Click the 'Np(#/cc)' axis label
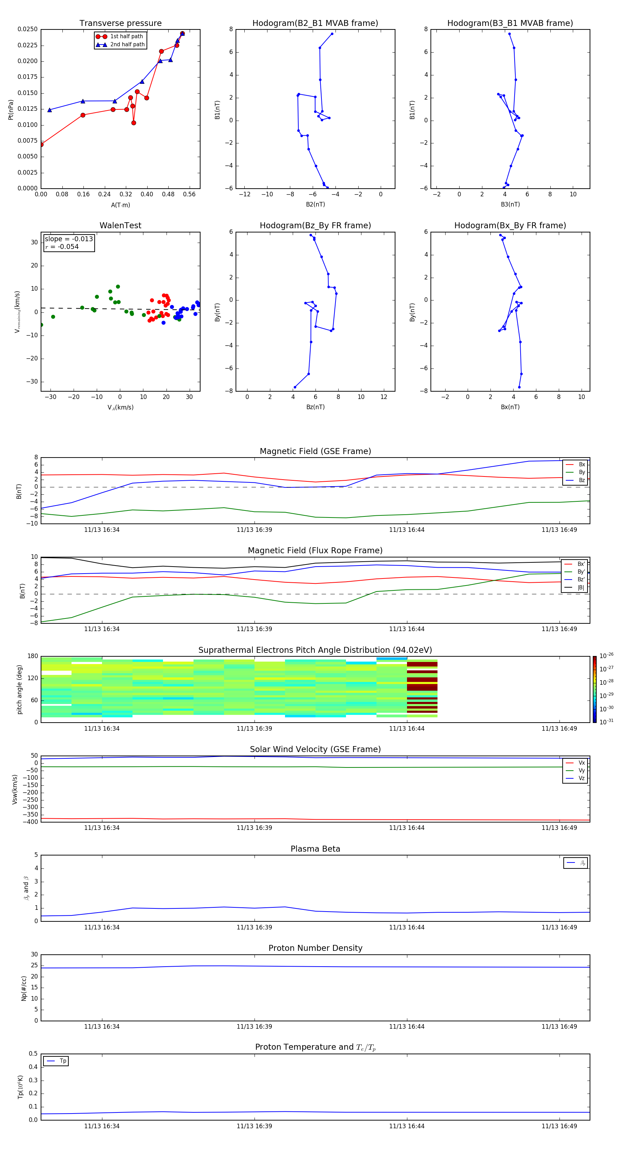Screen dimensions: 631x1157 click(24, 988)
